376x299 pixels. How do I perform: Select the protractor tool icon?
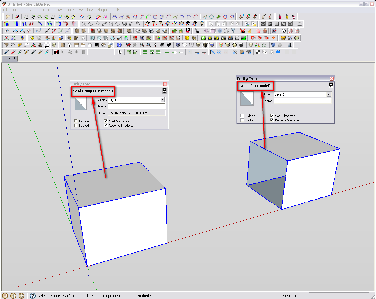coord(20,45)
